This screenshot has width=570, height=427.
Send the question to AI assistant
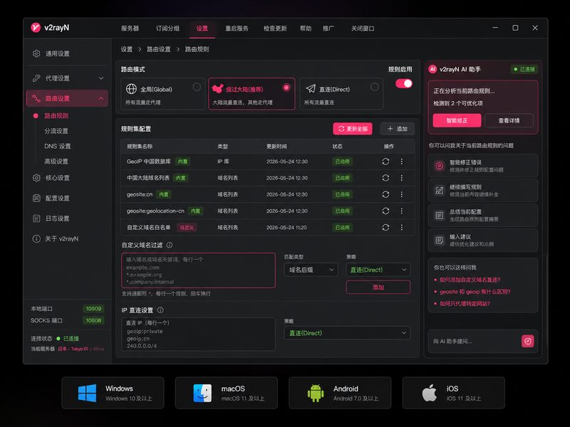click(x=528, y=341)
